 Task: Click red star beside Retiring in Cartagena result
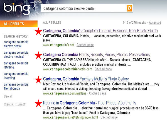pos(38,104)
